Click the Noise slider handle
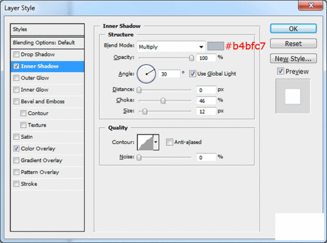327x243 pixels. coord(139,157)
